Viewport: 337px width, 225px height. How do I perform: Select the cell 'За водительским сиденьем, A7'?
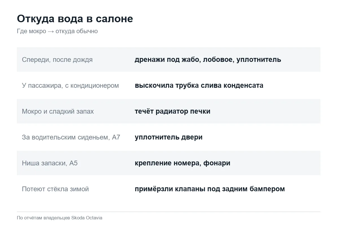tap(71, 137)
